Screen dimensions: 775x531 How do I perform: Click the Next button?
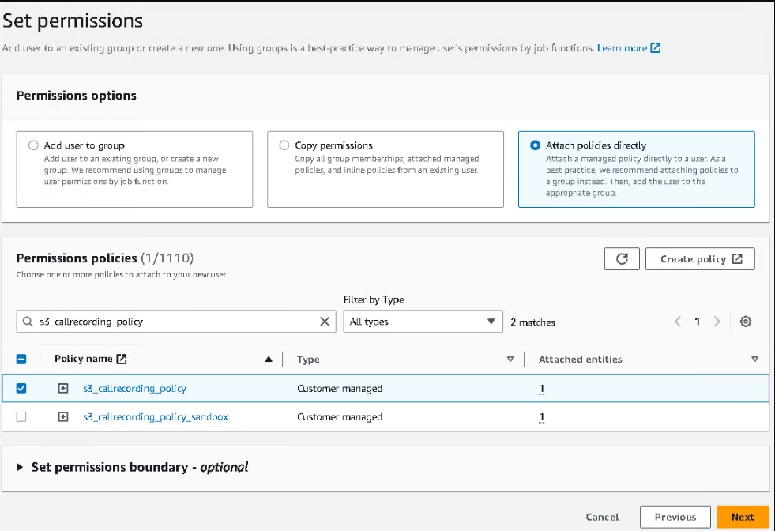tap(743, 517)
